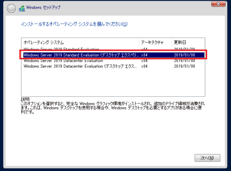Click the オペレーティング システム column header
Viewport: 231px width, 171px height.
[x=80, y=42]
